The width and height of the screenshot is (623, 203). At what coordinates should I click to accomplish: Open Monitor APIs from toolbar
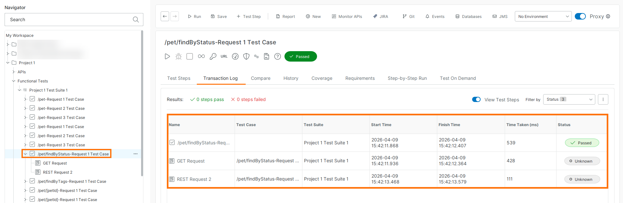[347, 16]
